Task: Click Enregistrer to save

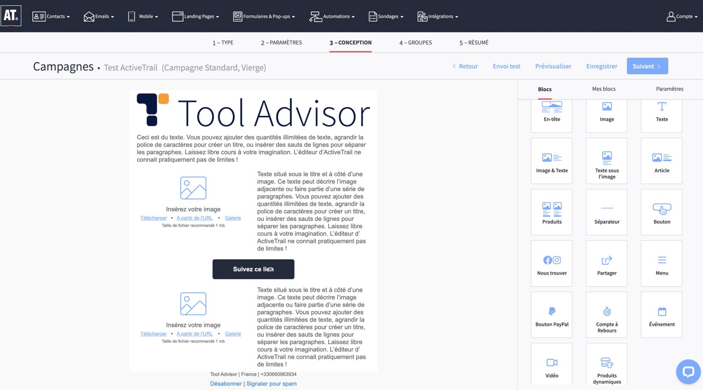Action: (x=602, y=66)
